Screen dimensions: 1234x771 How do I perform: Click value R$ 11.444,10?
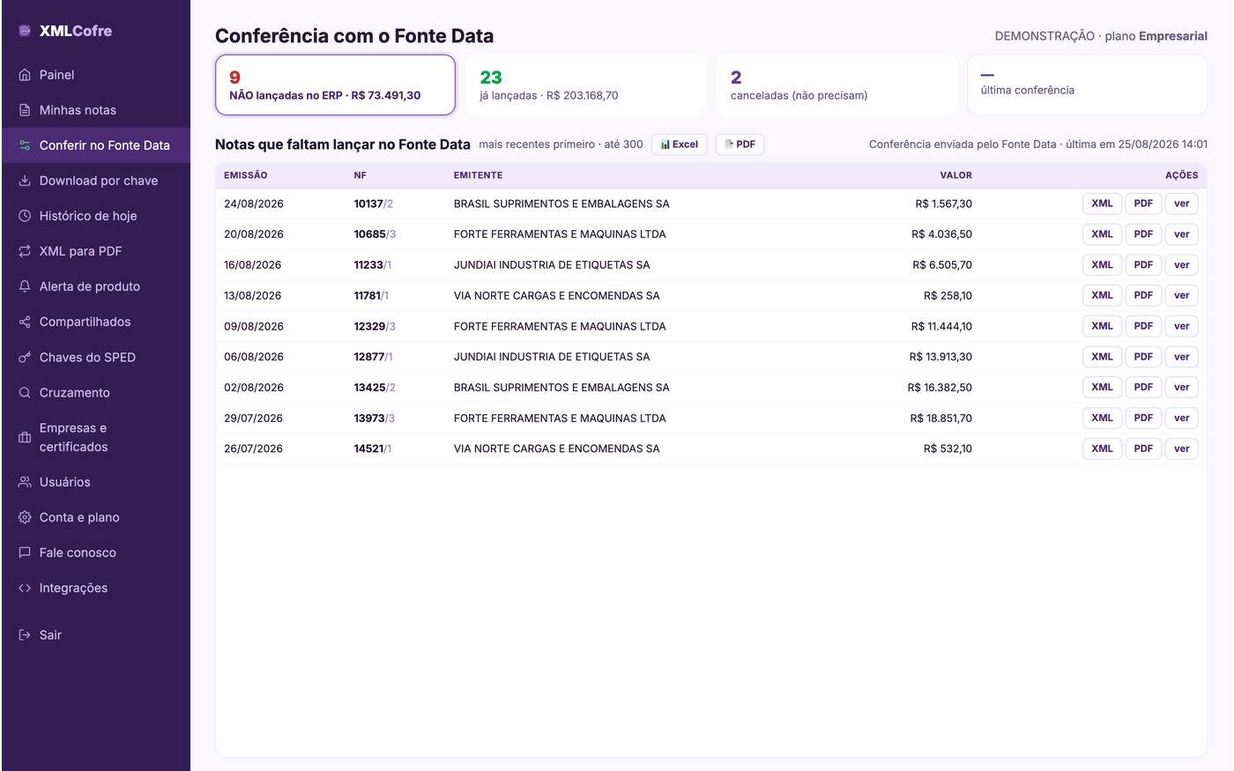pos(941,326)
